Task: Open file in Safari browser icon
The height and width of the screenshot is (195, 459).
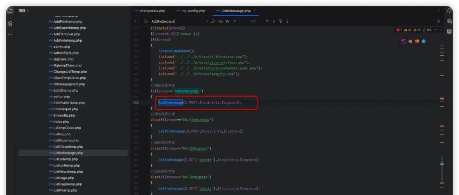Action: tap(423, 41)
